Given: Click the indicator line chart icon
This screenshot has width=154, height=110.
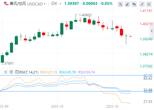Looking at the screenshot, I should pyautogui.click(x=120, y=4).
